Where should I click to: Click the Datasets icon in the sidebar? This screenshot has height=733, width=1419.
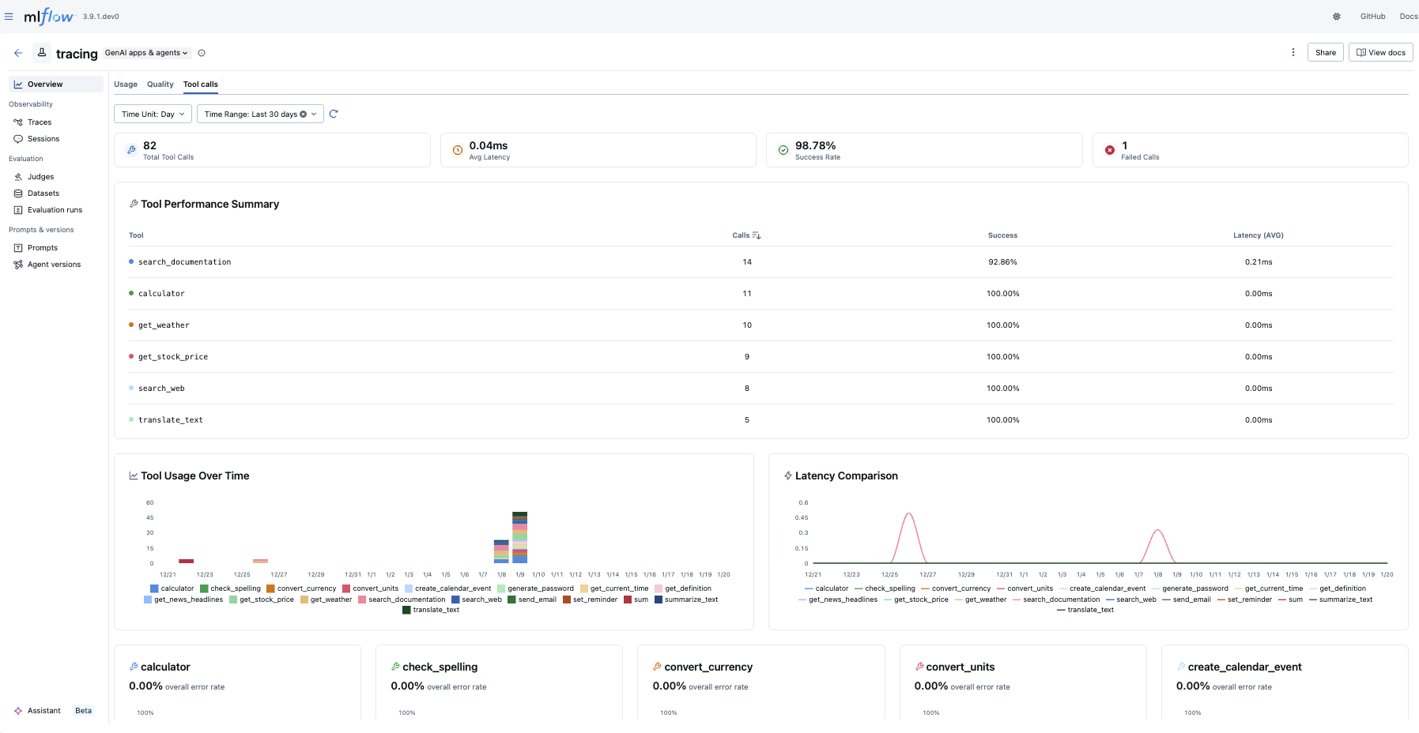(18, 193)
